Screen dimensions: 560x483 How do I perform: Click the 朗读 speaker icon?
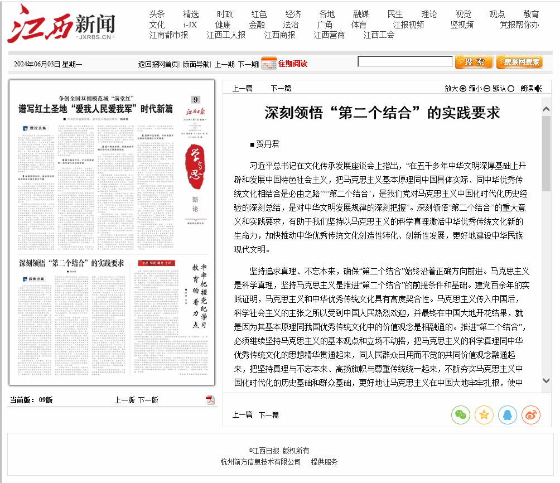point(538,88)
